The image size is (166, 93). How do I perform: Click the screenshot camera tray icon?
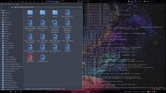click(x=148, y=92)
